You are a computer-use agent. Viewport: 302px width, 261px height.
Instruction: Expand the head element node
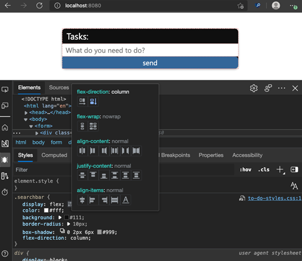26,113
